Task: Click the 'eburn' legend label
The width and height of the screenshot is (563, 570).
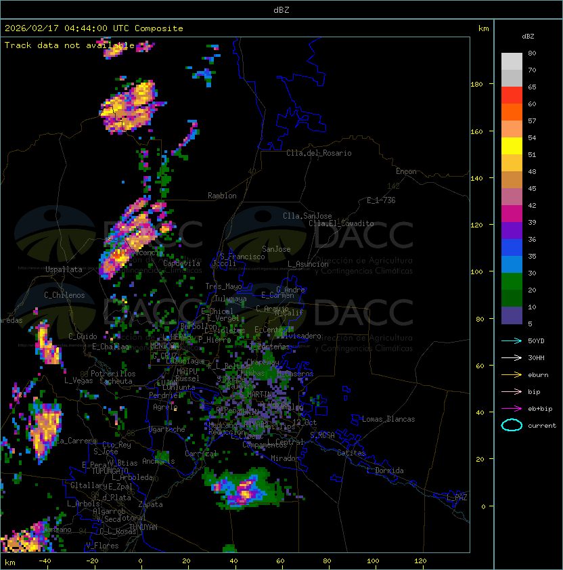Action: tap(538, 375)
